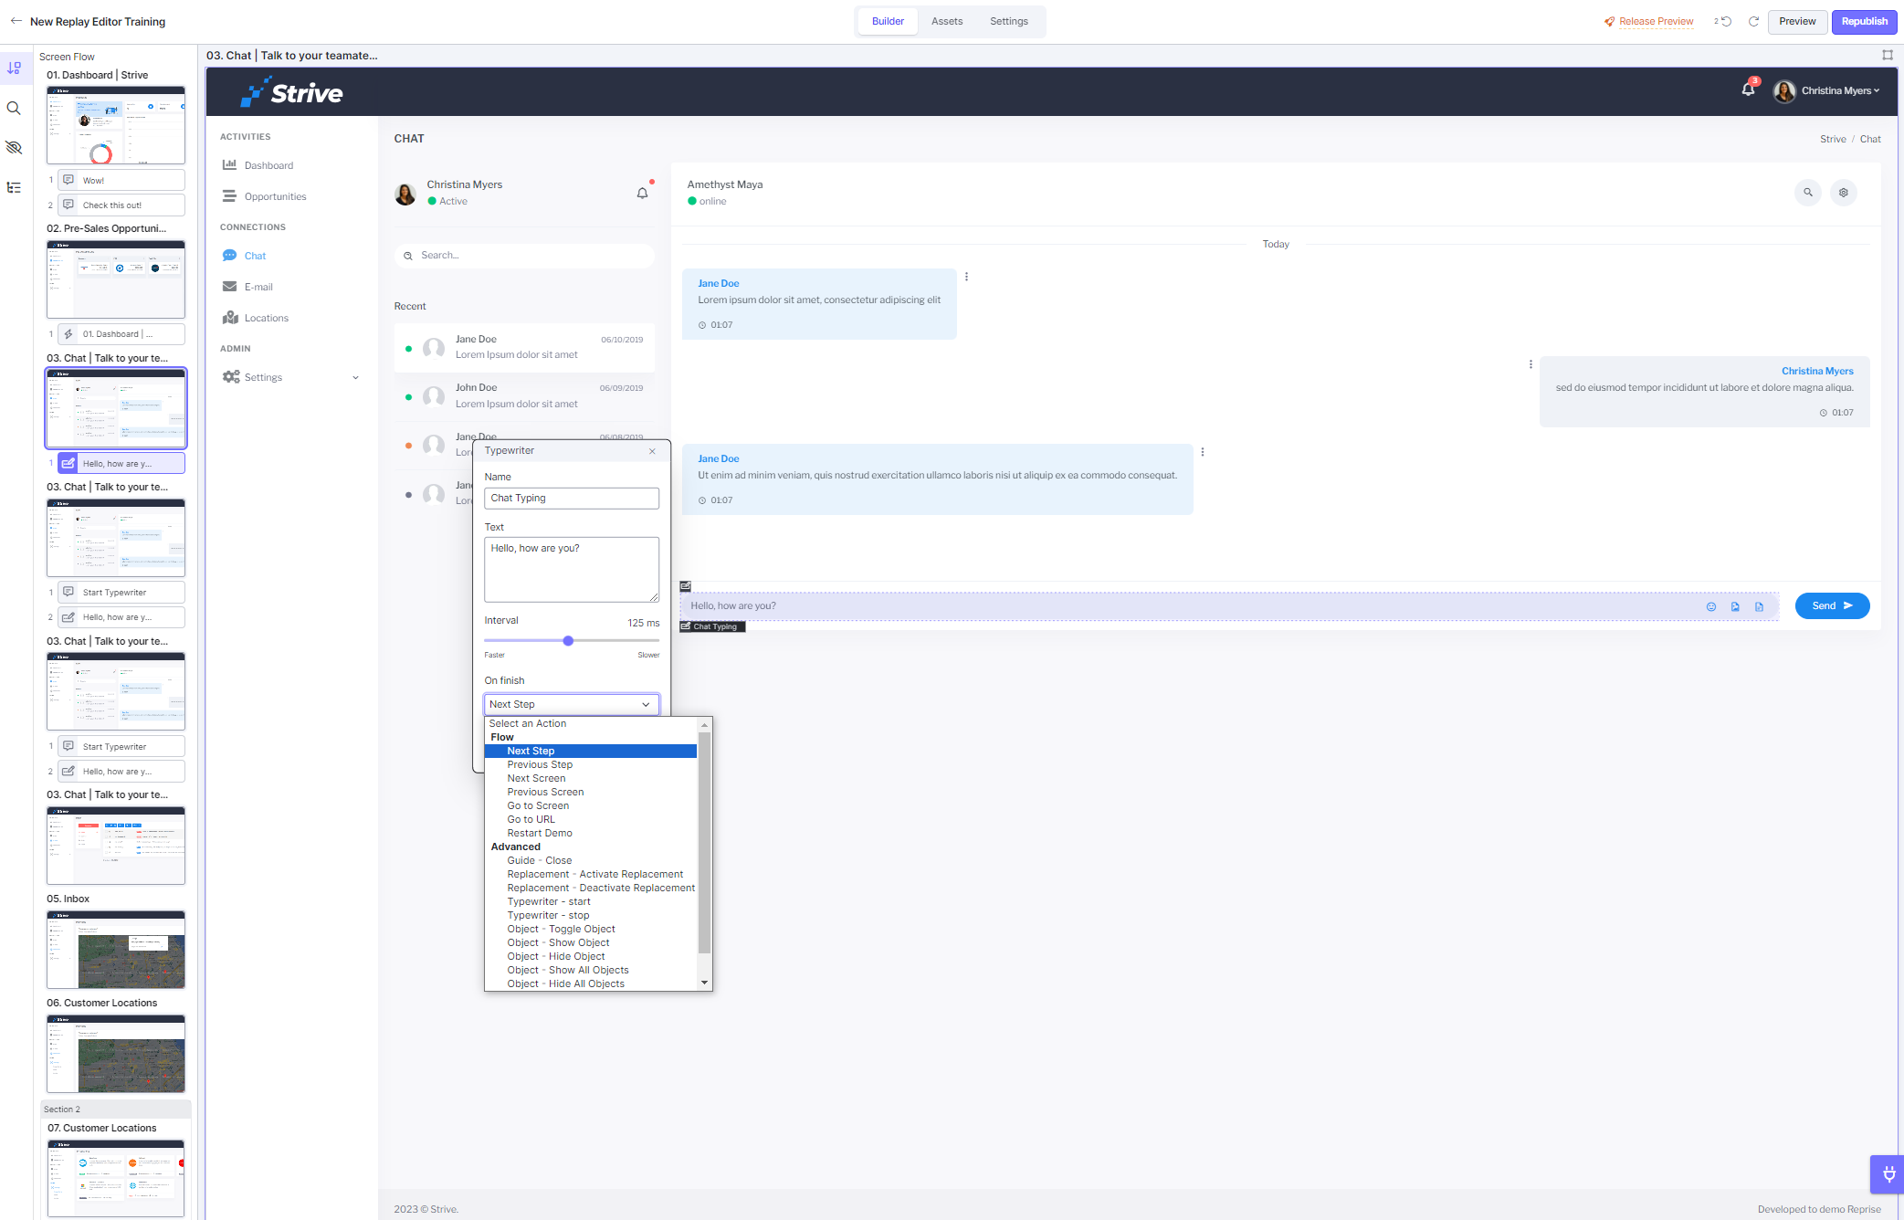Open Christina Myers user menu
This screenshot has height=1220, width=1904.
pyautogui.click(x=1838, y=90)
